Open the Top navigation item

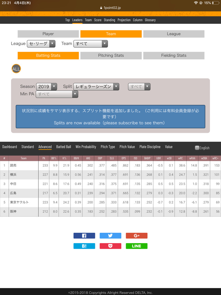click(x=67, y=20)
